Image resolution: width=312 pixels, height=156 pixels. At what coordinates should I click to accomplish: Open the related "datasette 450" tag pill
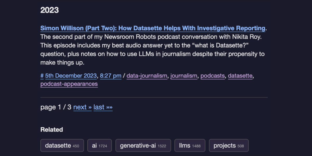[62, 145]
